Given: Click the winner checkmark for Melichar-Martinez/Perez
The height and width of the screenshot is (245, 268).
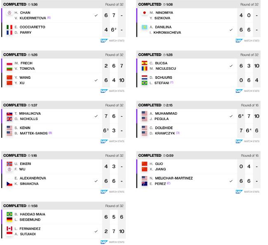Looking at the screenshot, I should 231,181.
